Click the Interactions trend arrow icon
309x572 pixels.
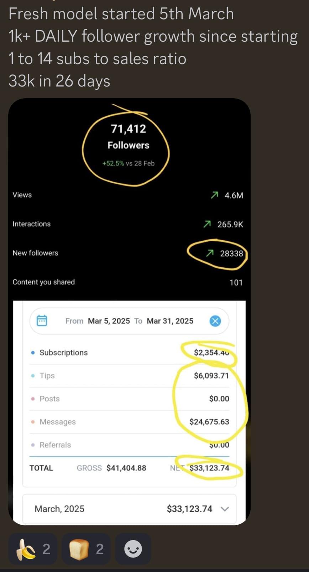207,224
